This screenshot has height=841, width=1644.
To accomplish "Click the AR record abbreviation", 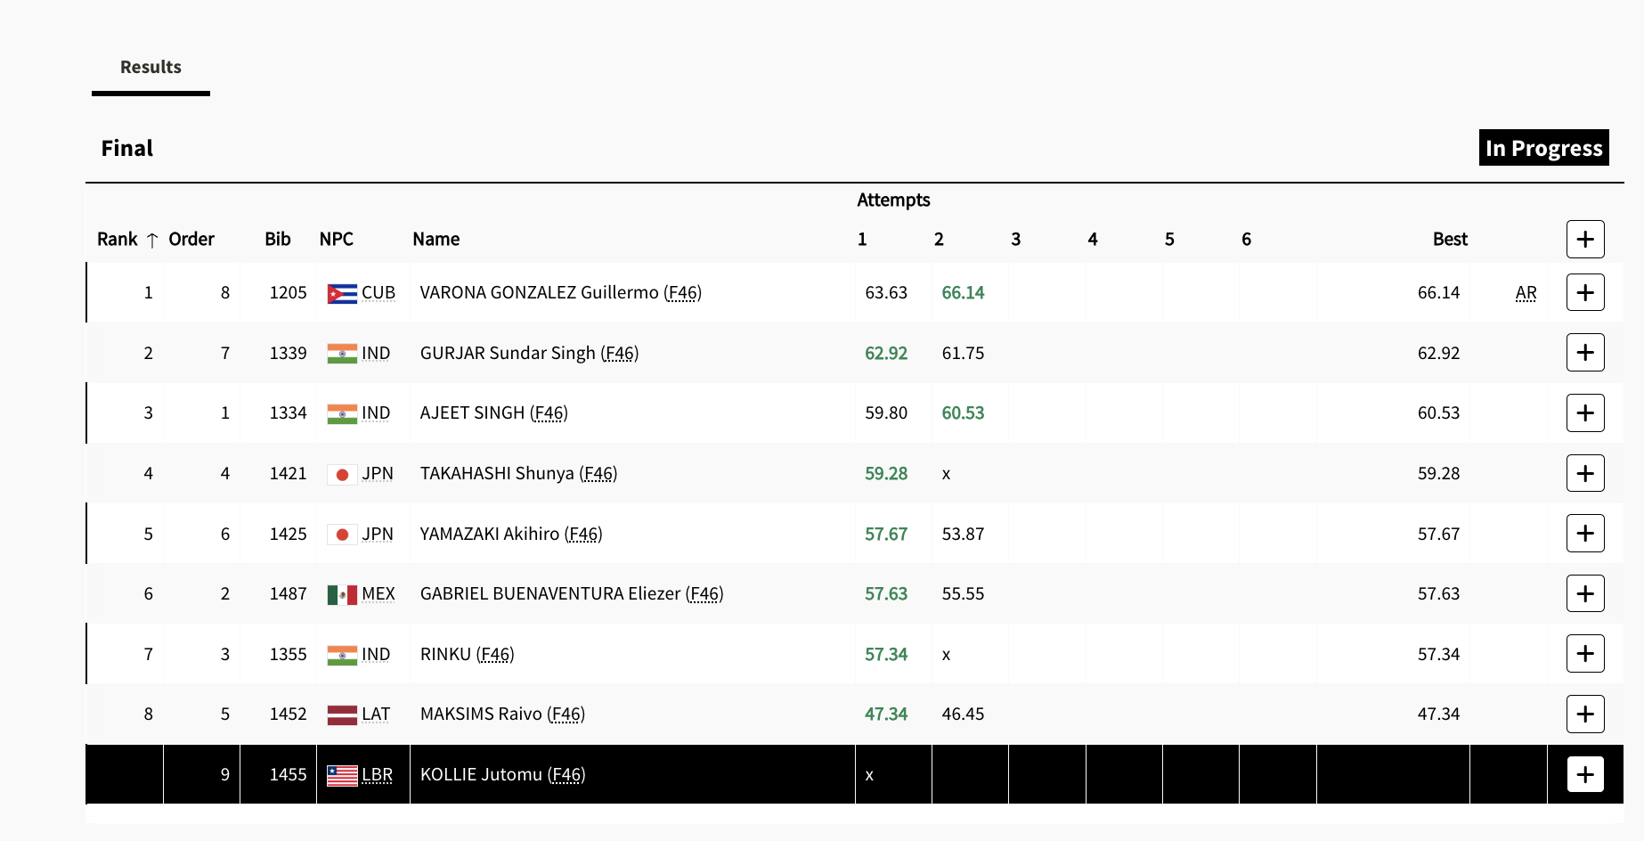I will (1526, 292).
